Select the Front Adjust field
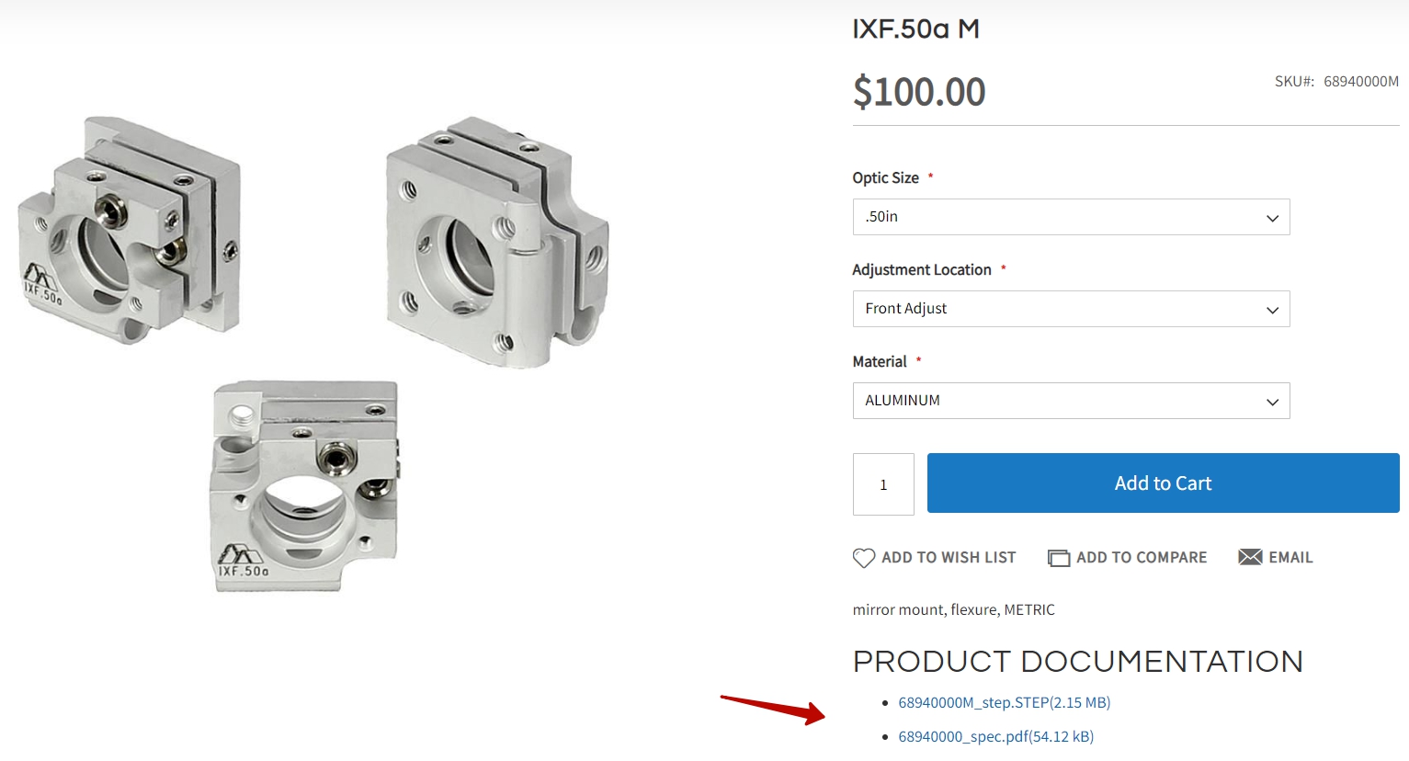Screen dimensions: 1409x761 point(1071,309)
